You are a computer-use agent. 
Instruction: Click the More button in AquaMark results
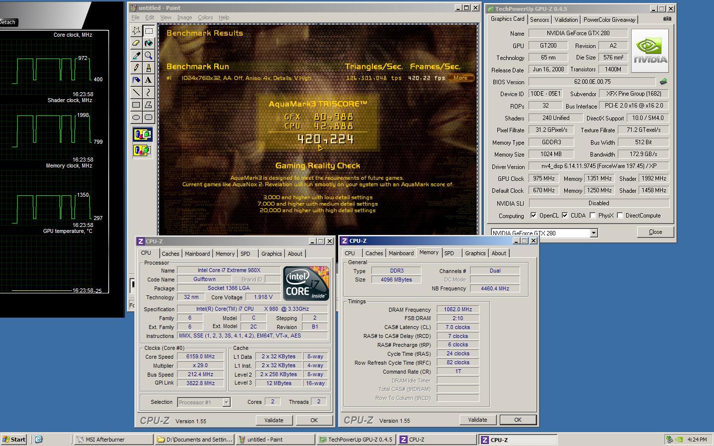pos(460,78)
